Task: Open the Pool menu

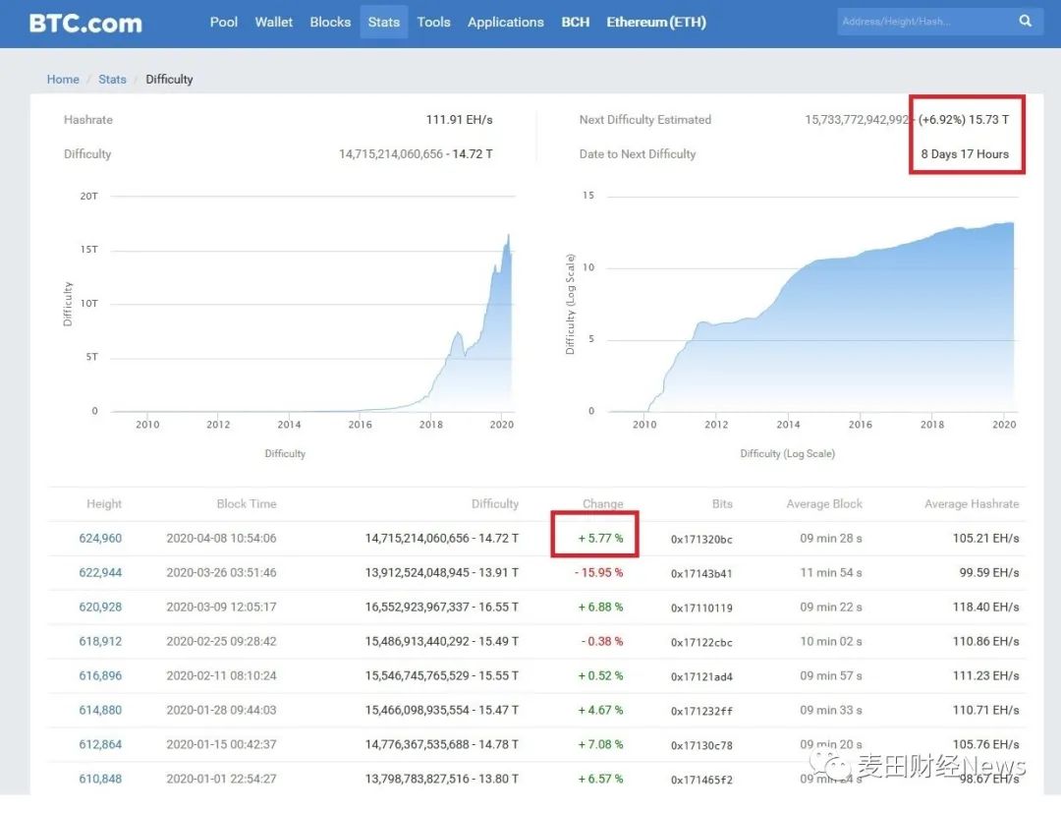Action: (224, 22)
